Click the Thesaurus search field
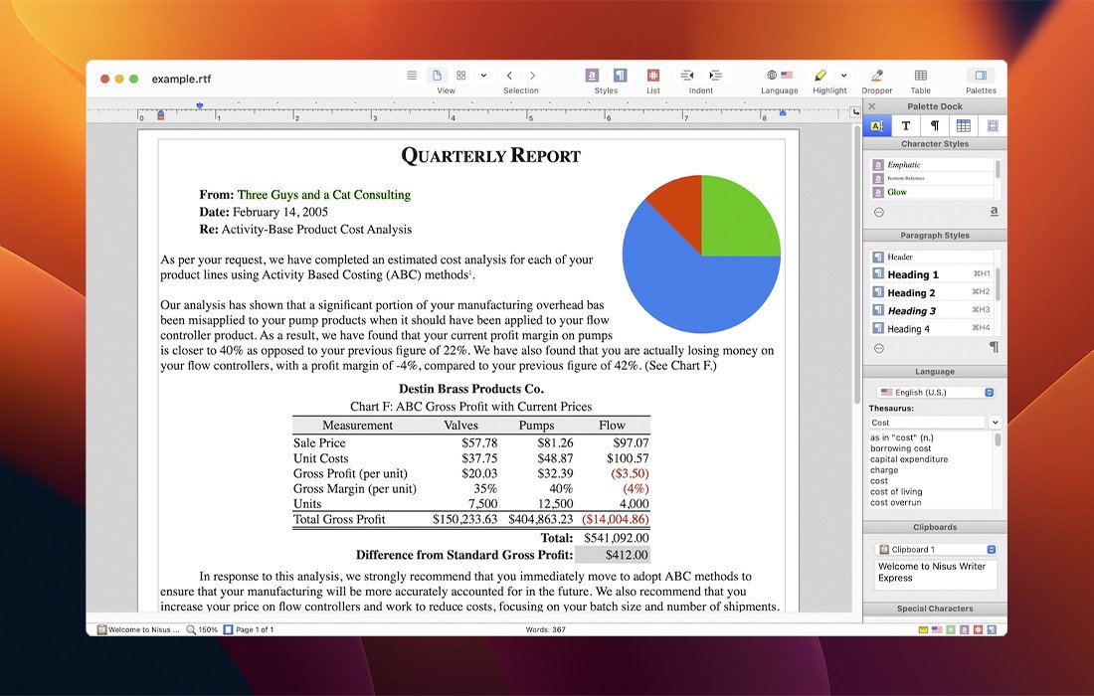 coord(926,423)
